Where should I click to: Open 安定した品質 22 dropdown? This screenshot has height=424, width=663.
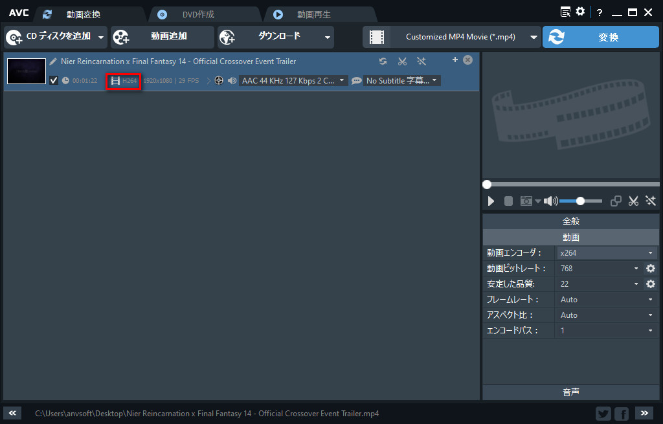(600, 284)
